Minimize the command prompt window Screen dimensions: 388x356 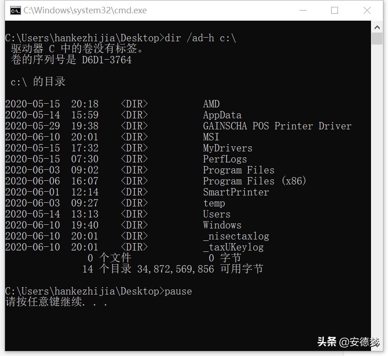tap(302, 10)
